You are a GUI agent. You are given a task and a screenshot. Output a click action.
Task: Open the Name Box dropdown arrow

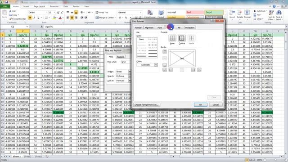coord(27,27)
